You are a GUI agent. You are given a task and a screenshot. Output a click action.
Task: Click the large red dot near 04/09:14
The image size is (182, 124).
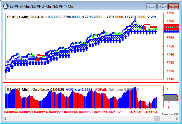(38, 59)
